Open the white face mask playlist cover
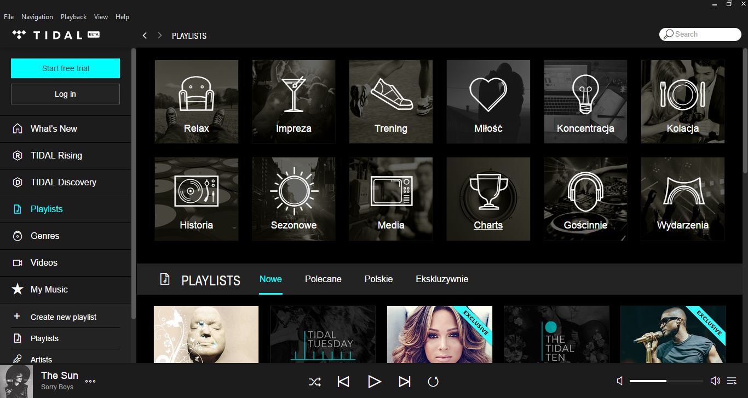Screen dimensions: 748x398 point(206,335)
